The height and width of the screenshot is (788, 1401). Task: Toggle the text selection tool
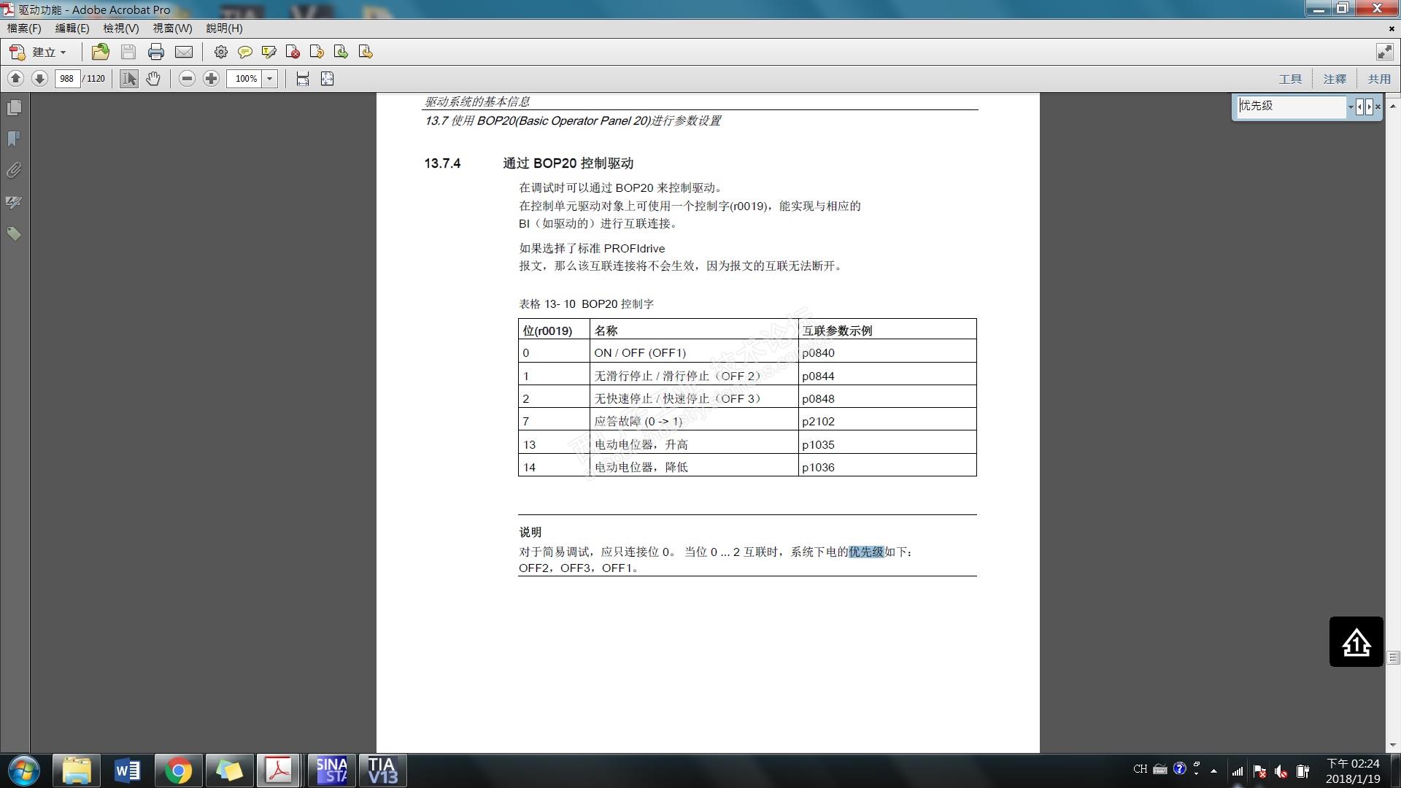click(129, 79)
